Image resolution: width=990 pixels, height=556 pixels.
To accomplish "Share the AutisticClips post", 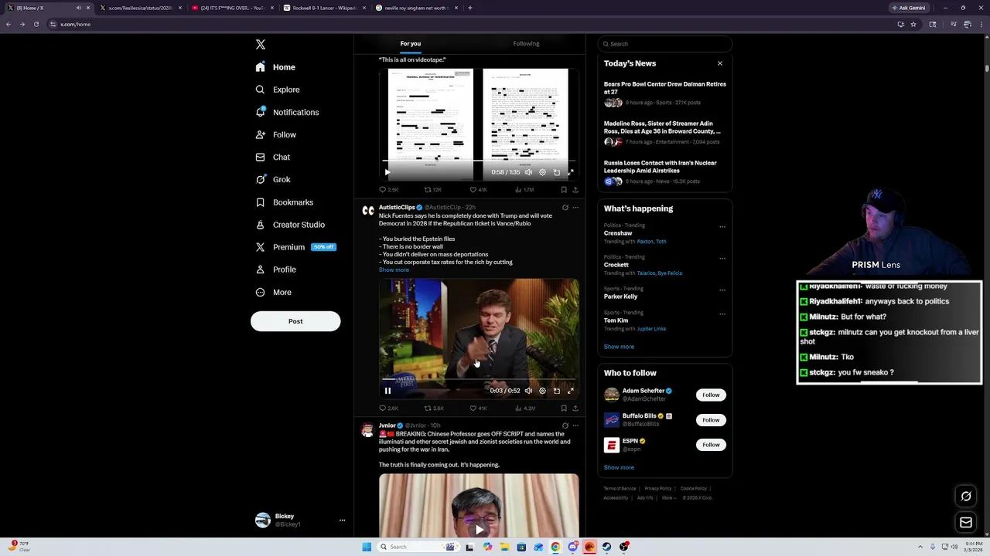I will 575,408.
